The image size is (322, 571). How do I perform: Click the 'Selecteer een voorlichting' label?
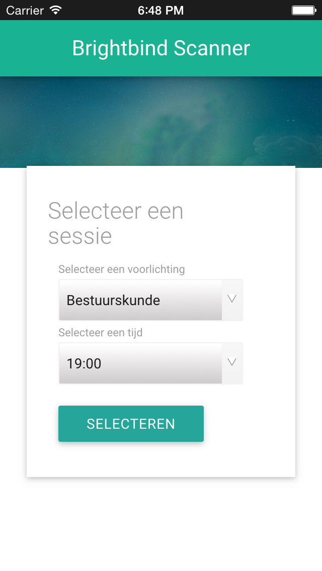(121, 269)
